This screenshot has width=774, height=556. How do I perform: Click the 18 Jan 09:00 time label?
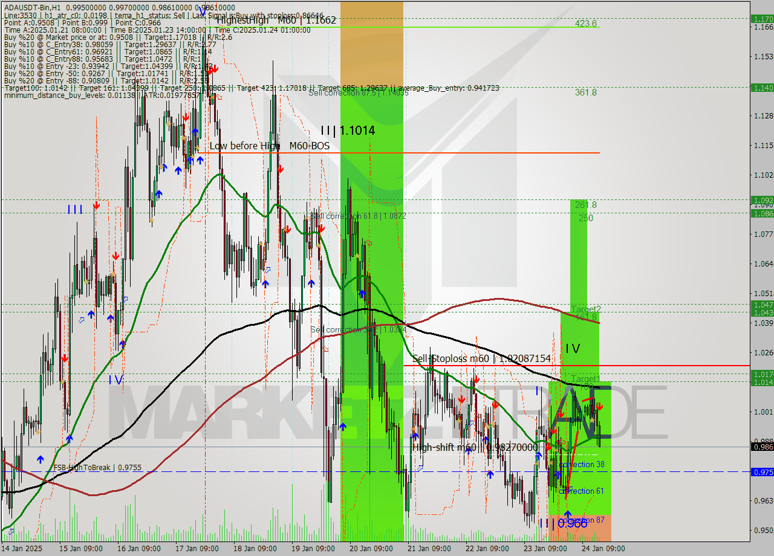[x=255, y=549]
